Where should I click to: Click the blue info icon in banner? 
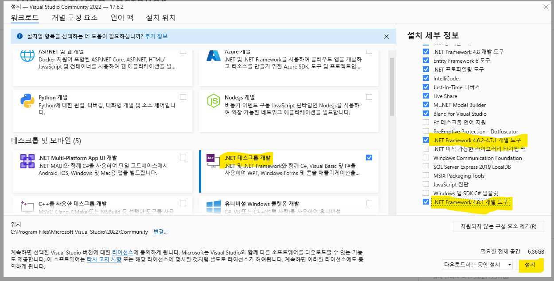20,36
